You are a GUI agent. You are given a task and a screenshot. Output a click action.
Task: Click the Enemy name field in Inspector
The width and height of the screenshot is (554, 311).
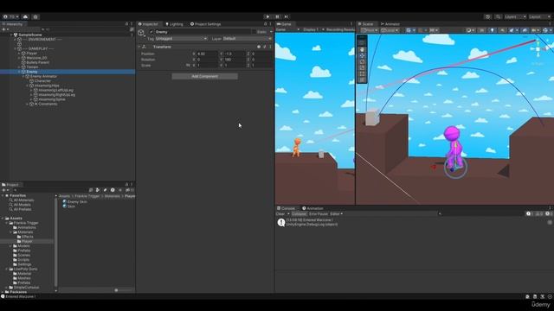[203, 32]
